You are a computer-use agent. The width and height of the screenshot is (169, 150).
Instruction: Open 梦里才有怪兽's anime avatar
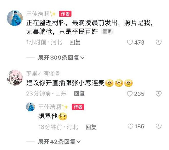tap(15, 78)
